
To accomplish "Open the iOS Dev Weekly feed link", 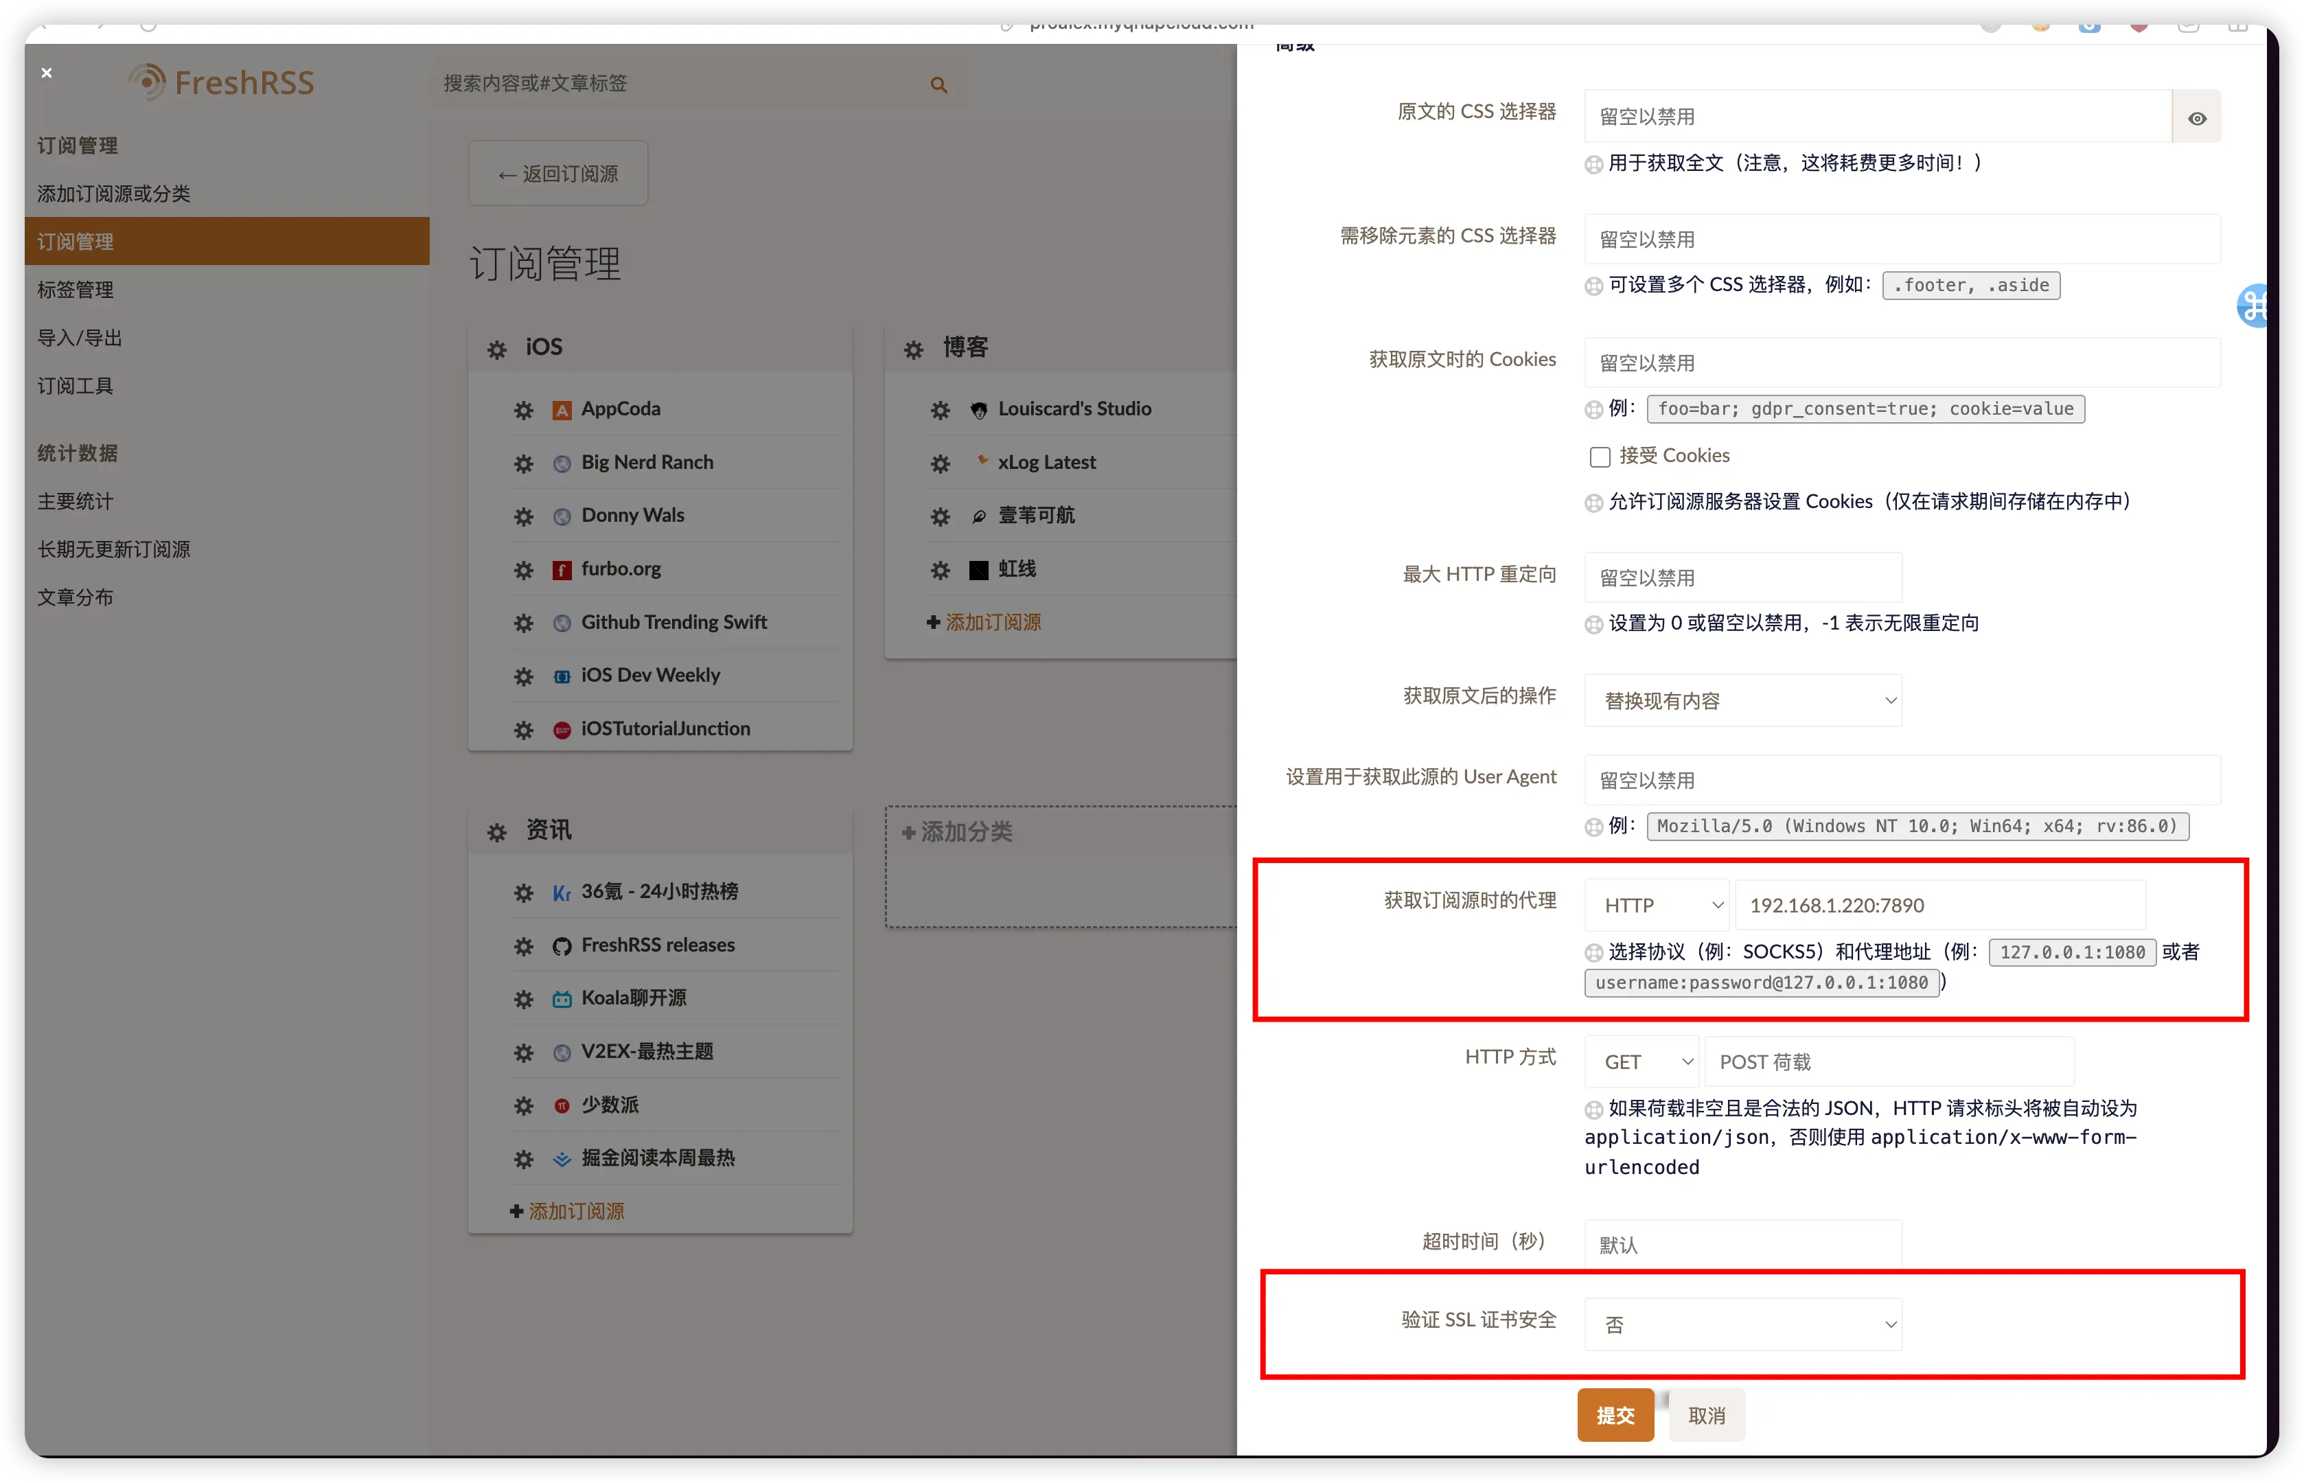I will click(x=650, y=675).
